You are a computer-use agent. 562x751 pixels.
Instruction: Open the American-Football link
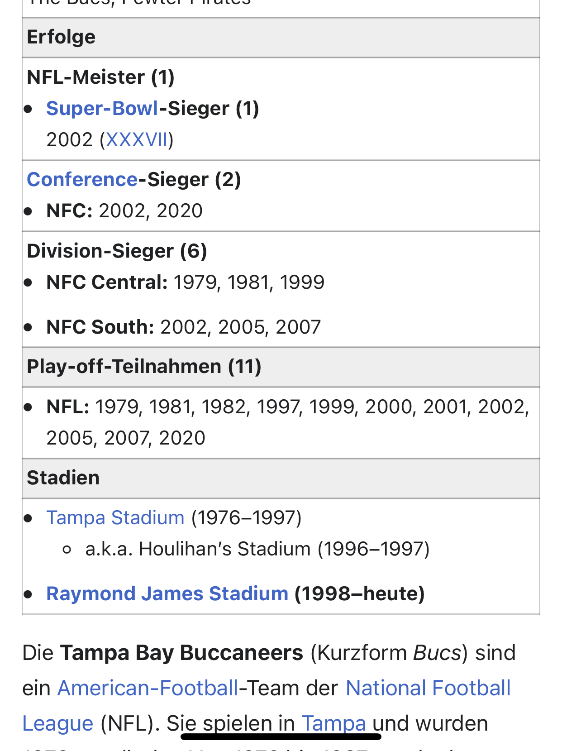(x=148, y=688)
